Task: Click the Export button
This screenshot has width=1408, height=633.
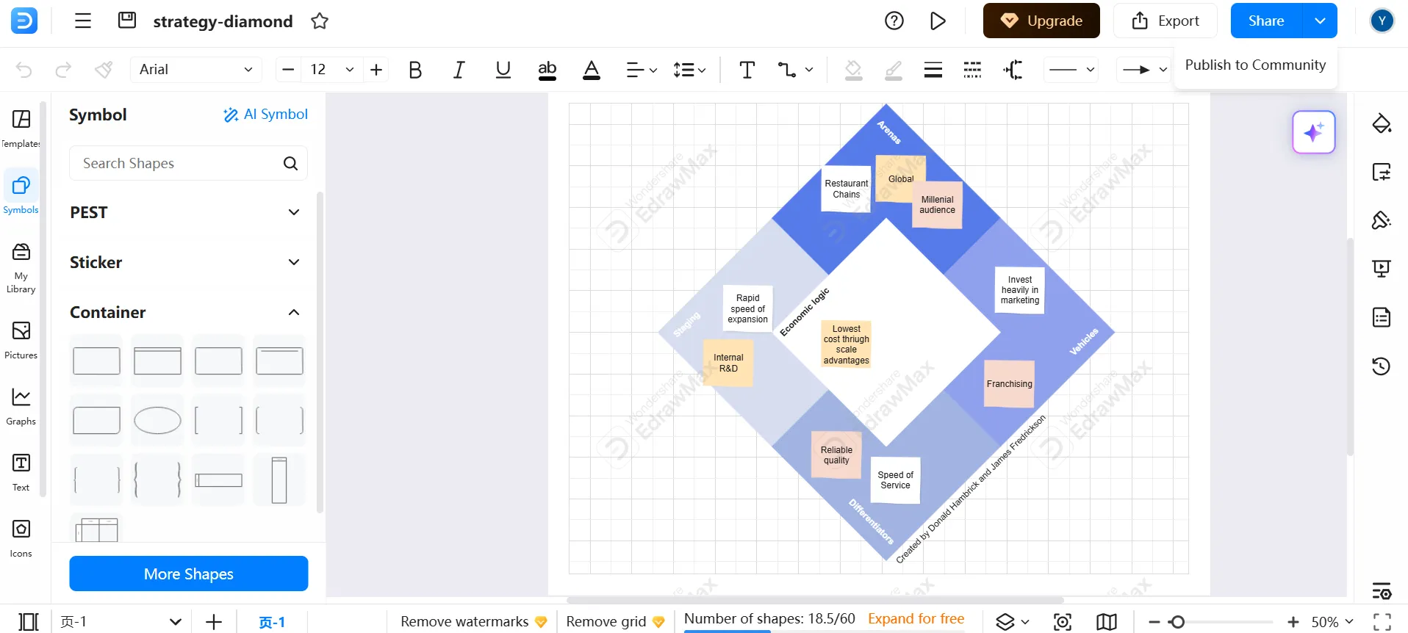Action: (1165, 21)
